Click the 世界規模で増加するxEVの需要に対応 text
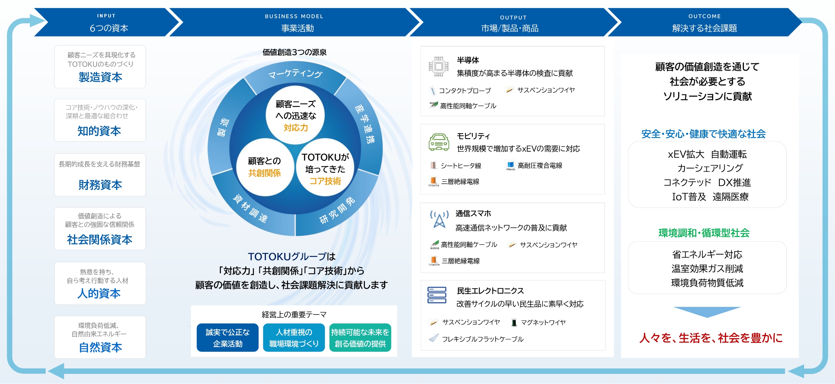 [x=518, y=149]
